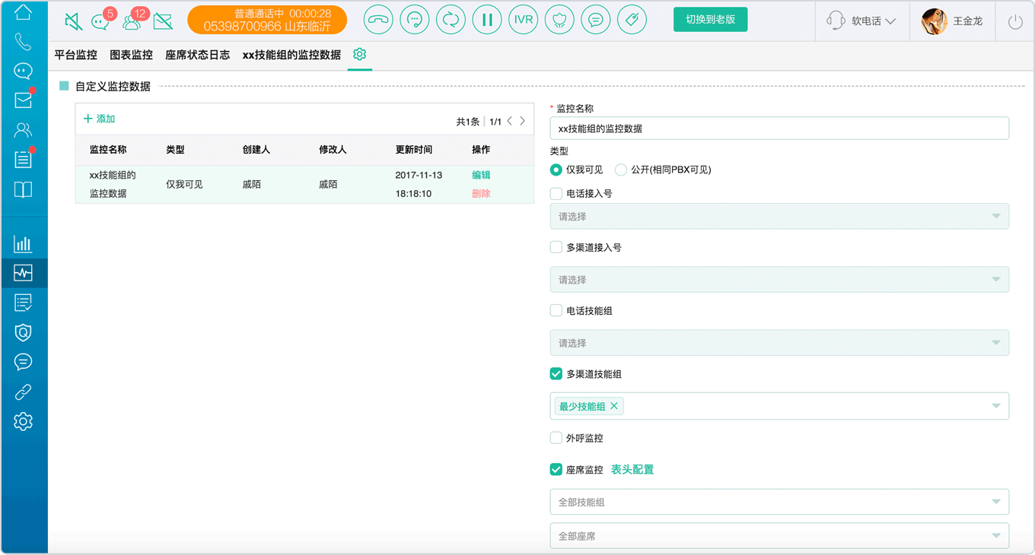Viewport: 1035px width, 555px height.
Task: Toggle the muted speaker icon
Action: click(74, 21)
